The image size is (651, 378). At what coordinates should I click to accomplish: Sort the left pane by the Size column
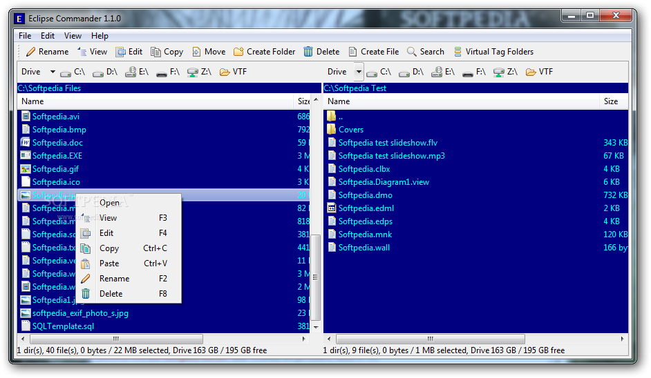point(303,101)
